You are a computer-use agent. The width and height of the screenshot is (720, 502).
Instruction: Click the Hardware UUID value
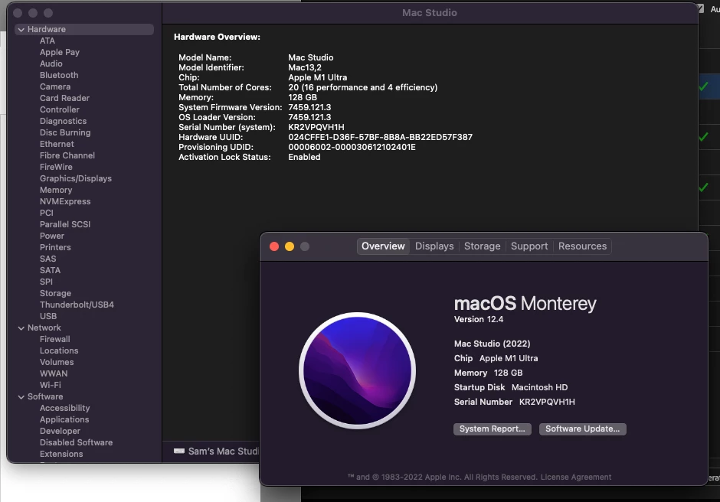click(380, 137)
